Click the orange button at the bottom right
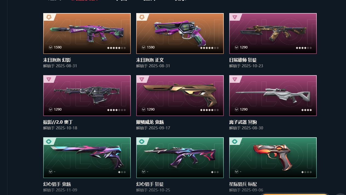Screen dimensions: 346x195 point(294,194)
